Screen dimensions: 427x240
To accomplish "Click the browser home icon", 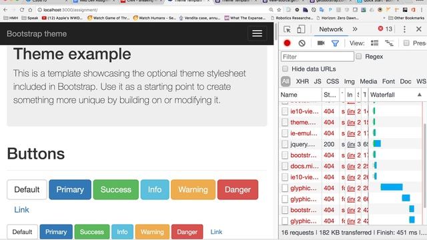I will pyautogui.click(x=30, y=10).
